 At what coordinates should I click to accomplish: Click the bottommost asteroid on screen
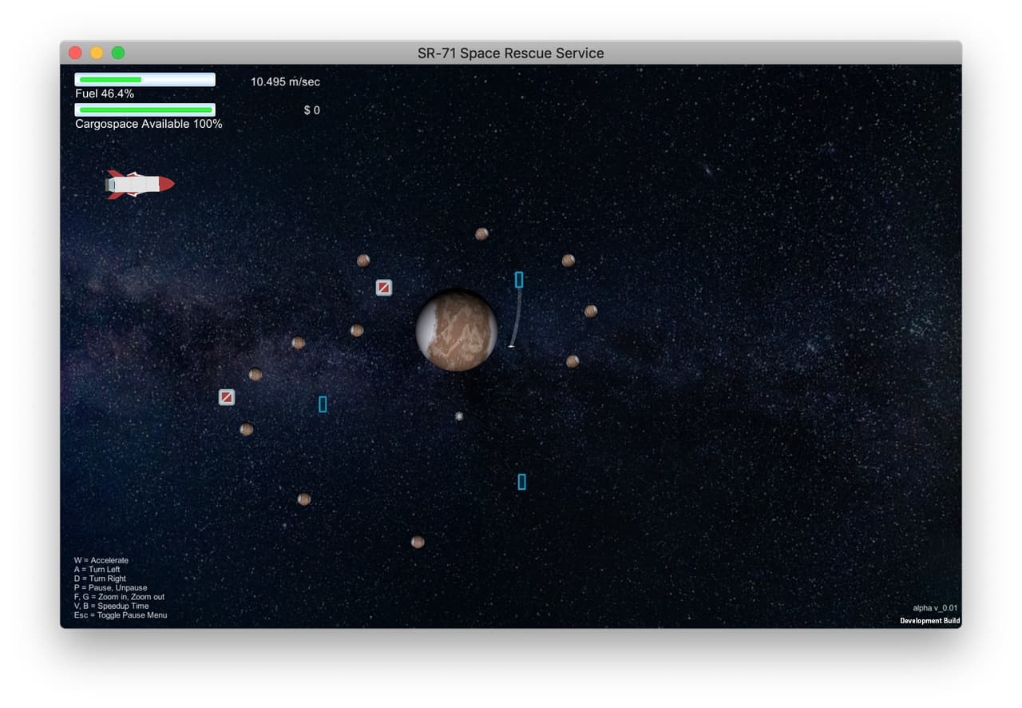tap(418, 542)
